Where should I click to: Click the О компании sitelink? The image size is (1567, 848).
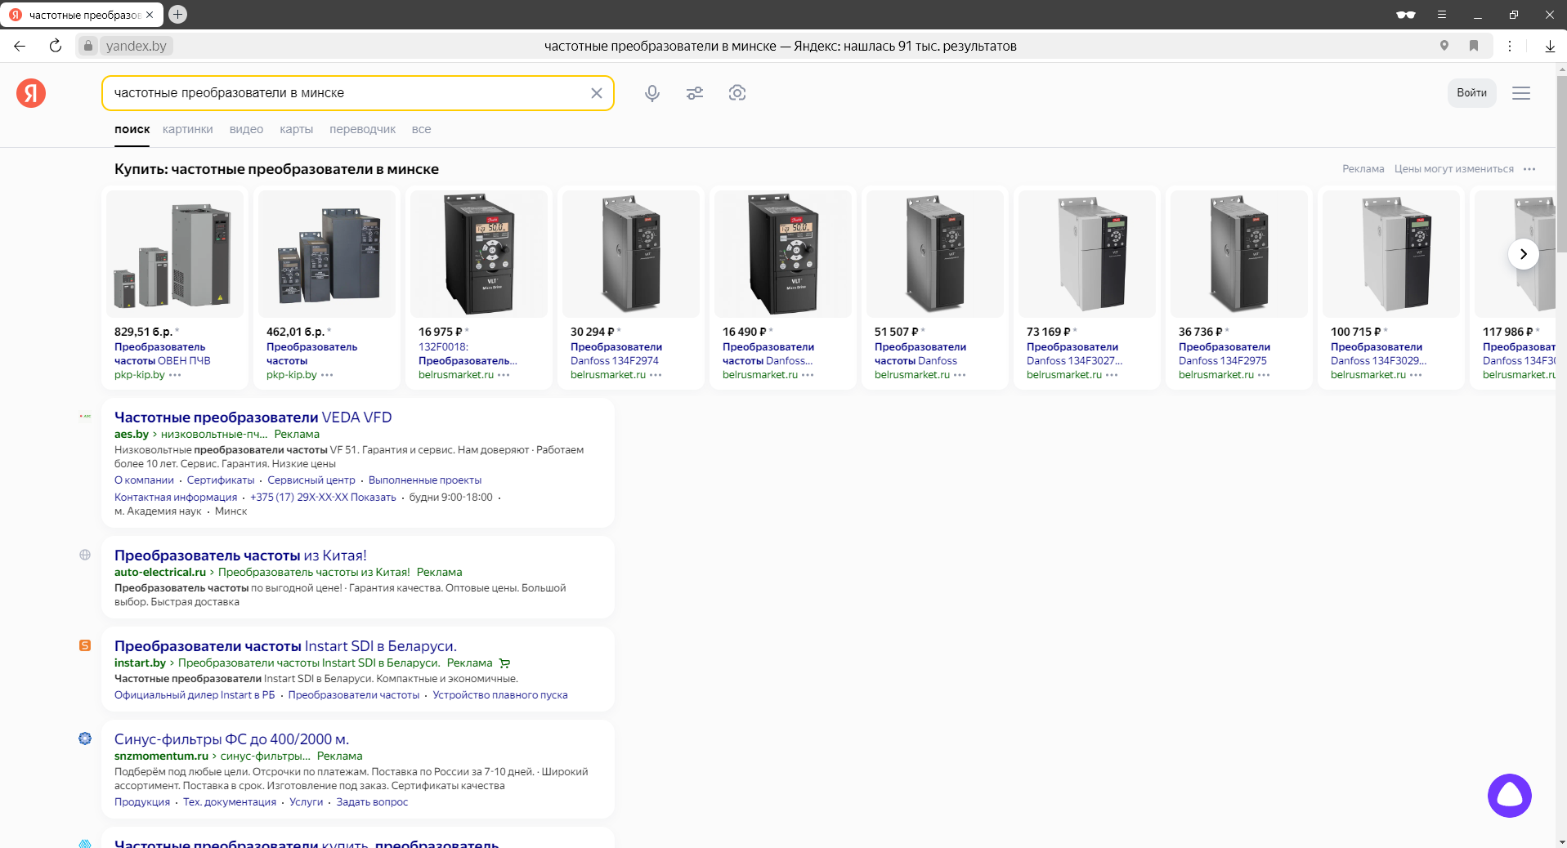(x=144, y=480)
